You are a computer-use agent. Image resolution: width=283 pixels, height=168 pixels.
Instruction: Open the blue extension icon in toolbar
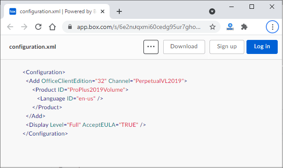[x=230, y=27]
